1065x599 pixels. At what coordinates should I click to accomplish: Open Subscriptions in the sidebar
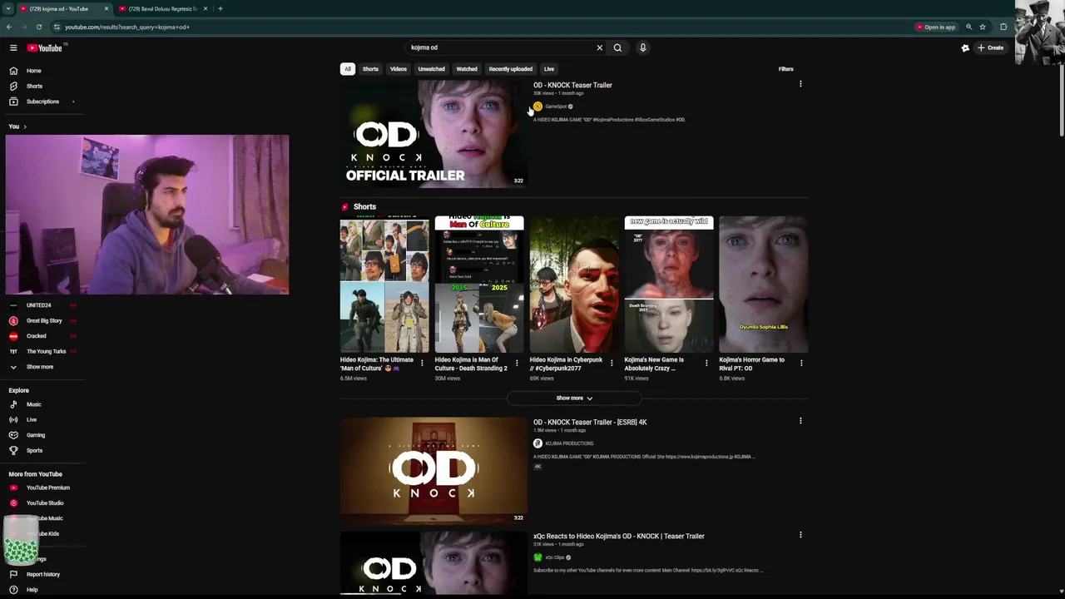[x=42, y=101]
